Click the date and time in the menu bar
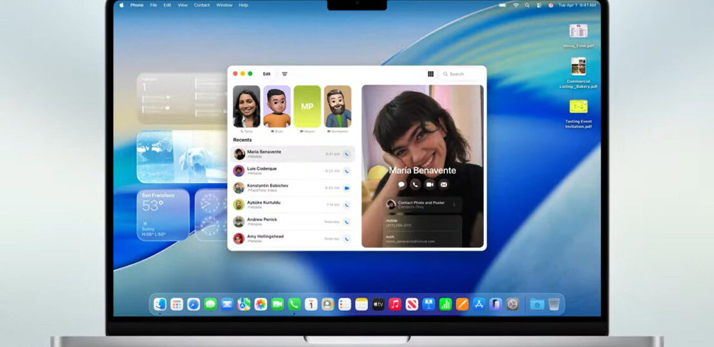The height and width of the screenshot is (347, 714). tap(577, 5)
